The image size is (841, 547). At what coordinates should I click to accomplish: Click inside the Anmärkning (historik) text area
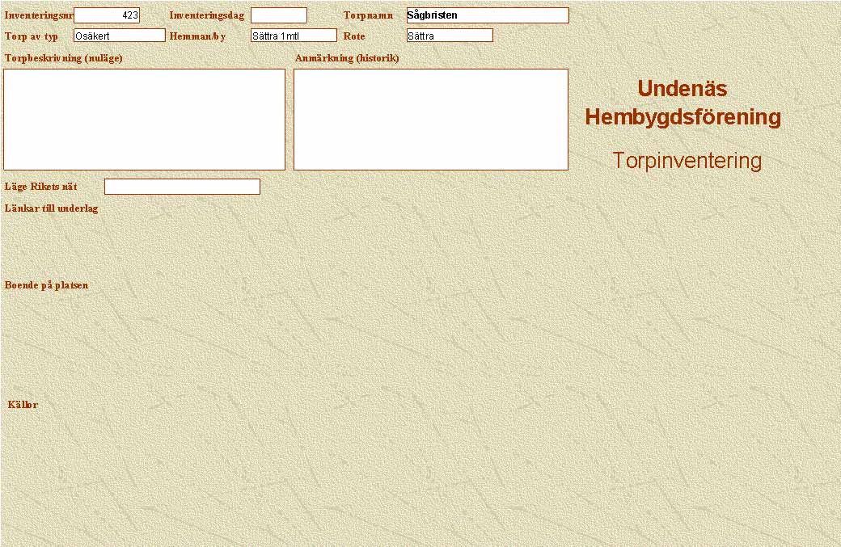430,120
